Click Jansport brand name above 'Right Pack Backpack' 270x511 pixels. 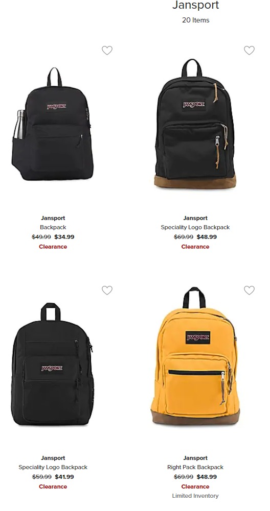(195, 458)
